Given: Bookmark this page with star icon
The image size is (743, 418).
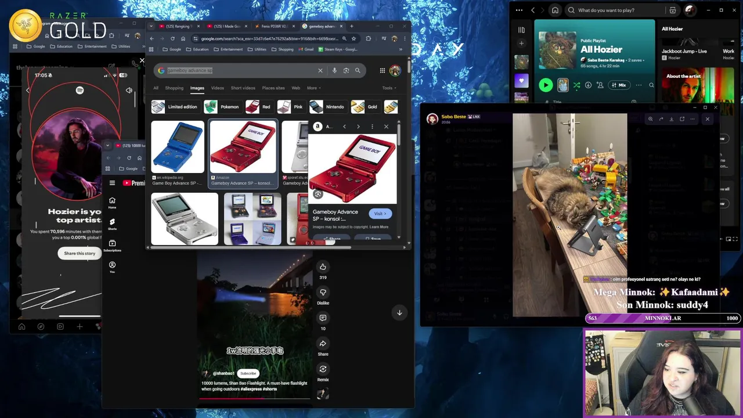Looking at the screenshot, I should pyautogui.click(x=354, y=38).
